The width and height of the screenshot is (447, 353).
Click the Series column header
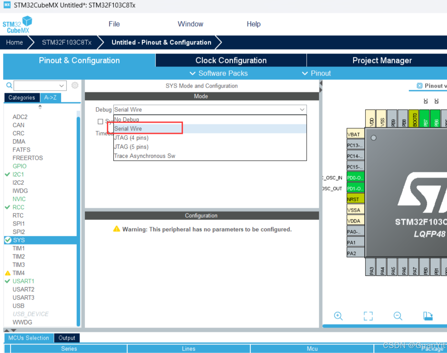pos(69,348)
